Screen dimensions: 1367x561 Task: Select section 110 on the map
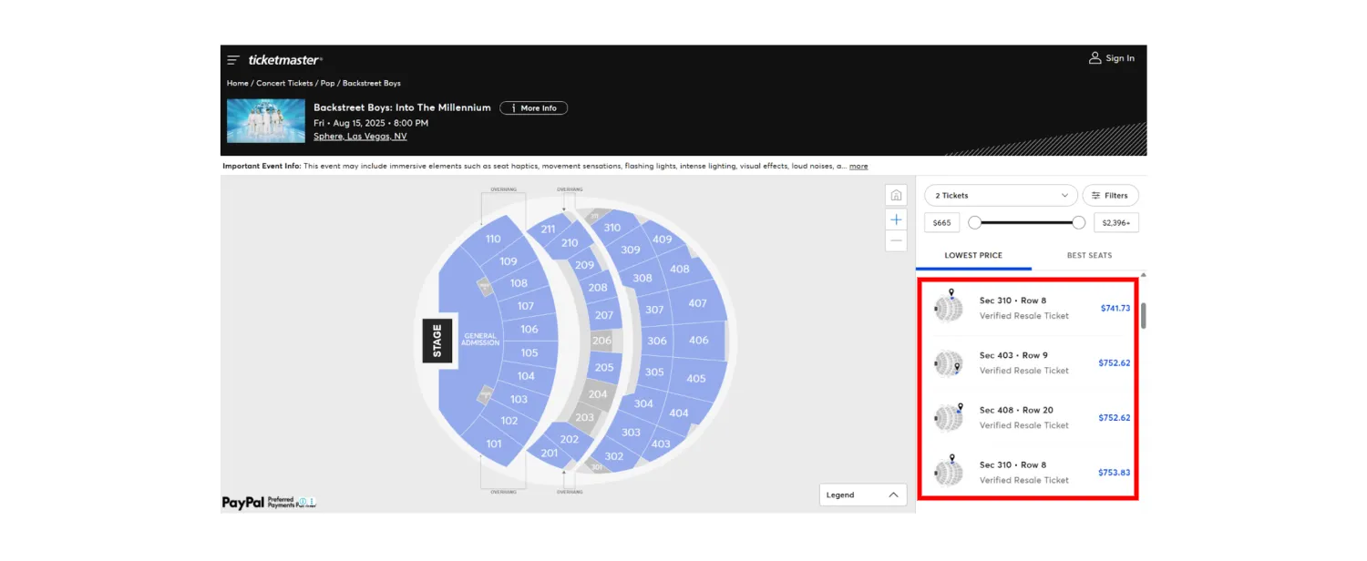click(493, 239)
